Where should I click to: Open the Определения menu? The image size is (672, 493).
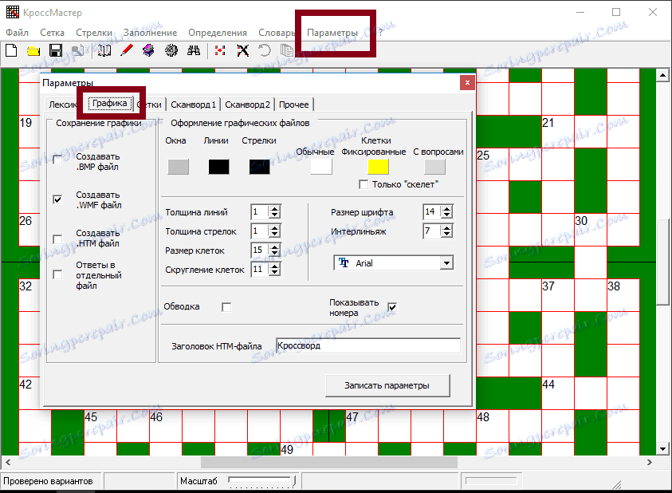pos(218,33)
